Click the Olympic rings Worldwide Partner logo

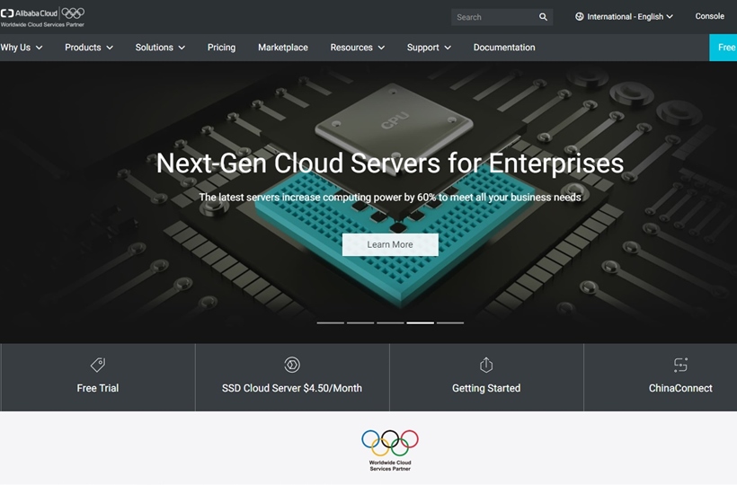tap(390, 449)
